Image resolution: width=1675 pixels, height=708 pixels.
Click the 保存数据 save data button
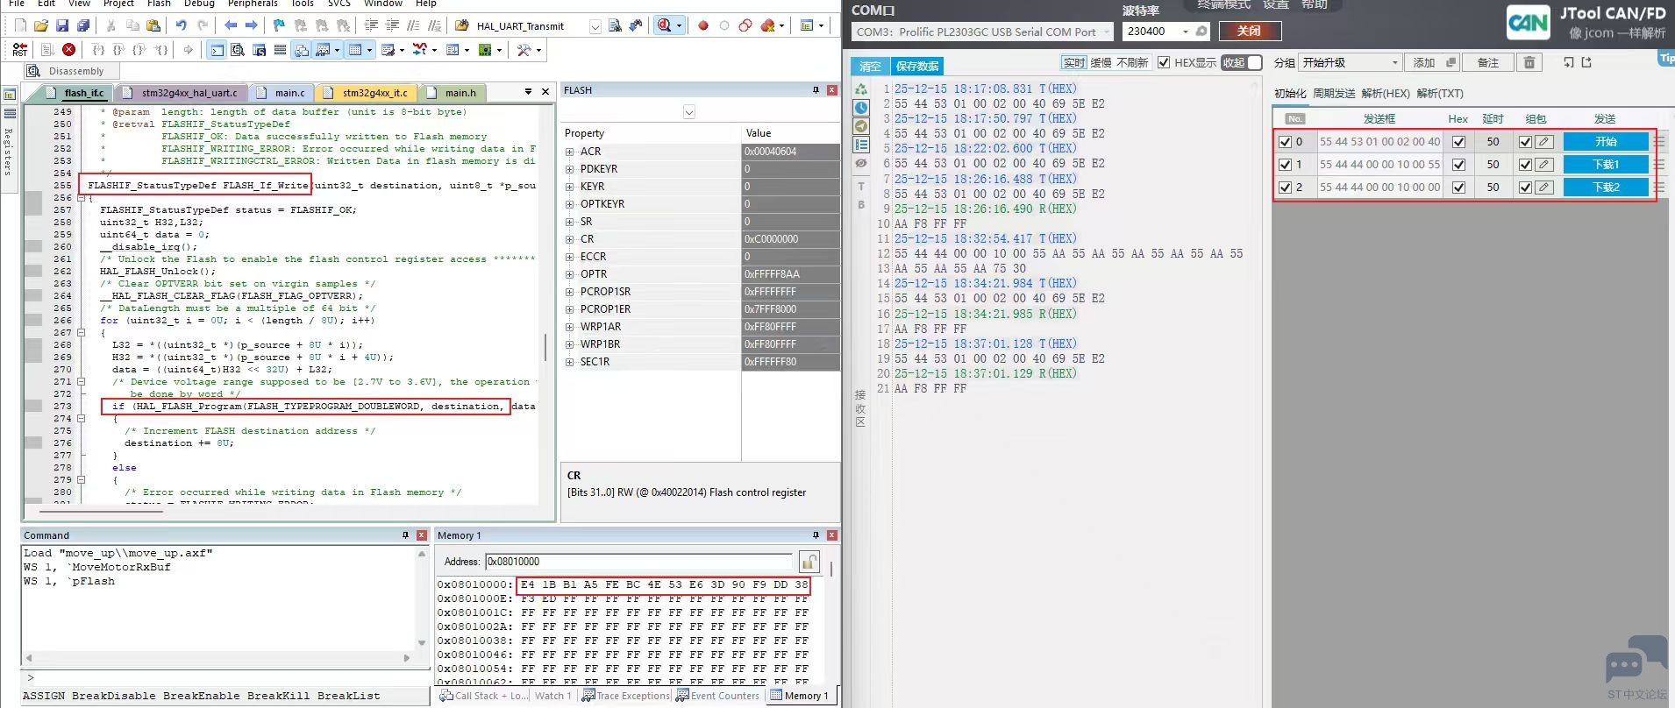coord(917,67)
